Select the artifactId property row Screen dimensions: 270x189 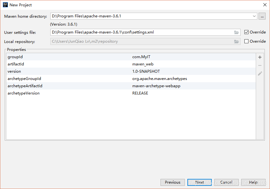click(131, 64)
